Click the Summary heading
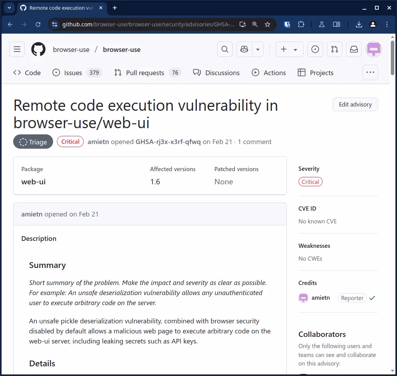This screenshot has height=376, width=397. [47, 265]
